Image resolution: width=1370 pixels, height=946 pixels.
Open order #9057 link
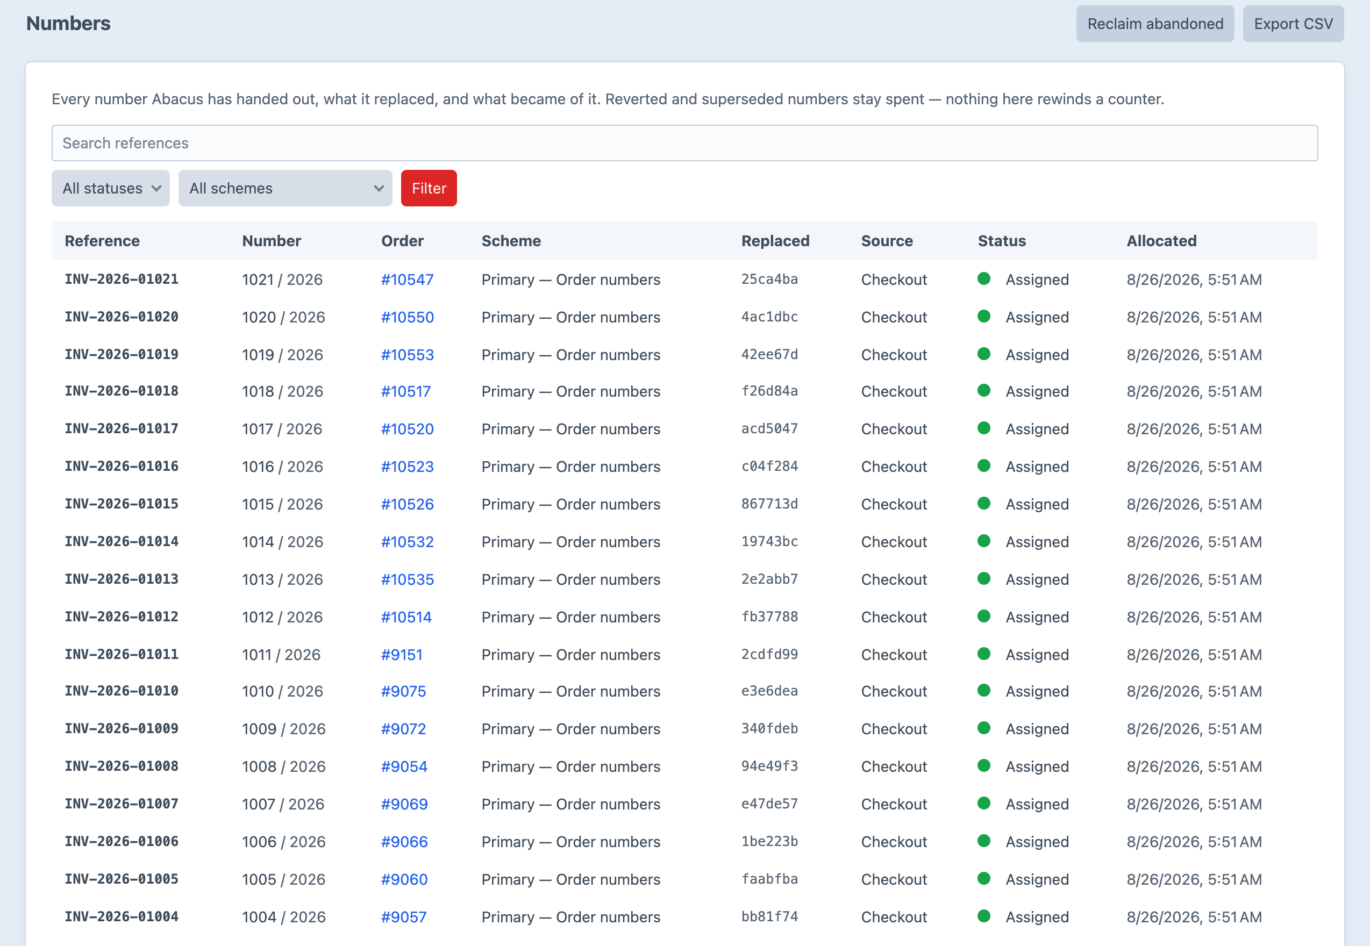pos(404,918)
